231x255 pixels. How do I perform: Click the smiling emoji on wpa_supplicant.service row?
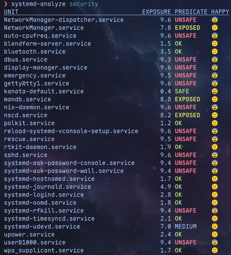(215, 251)
